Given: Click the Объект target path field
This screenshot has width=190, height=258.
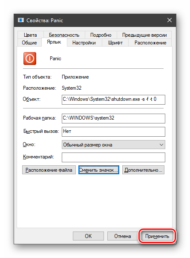Looking at the screenshot, I should [x=113, y=100].
